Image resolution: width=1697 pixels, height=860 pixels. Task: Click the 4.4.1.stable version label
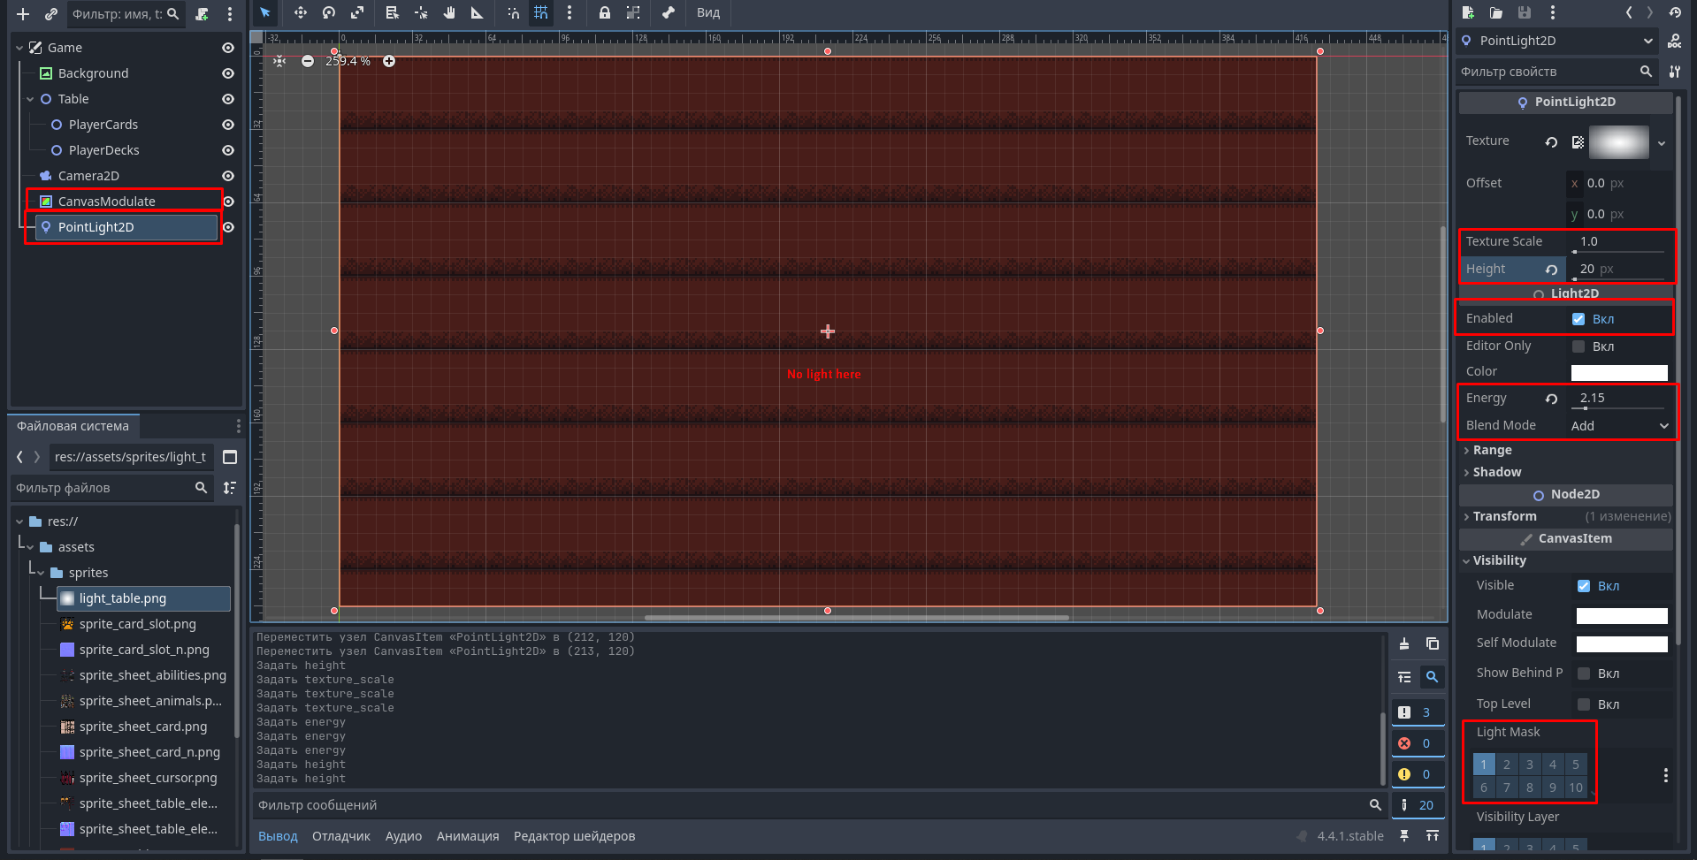(1350, 836)
